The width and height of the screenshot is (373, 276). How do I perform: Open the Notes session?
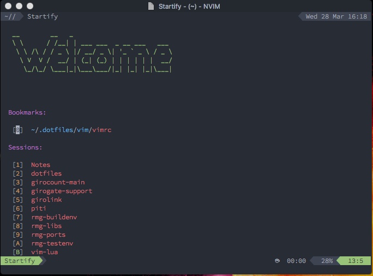(x=41, y=165)
